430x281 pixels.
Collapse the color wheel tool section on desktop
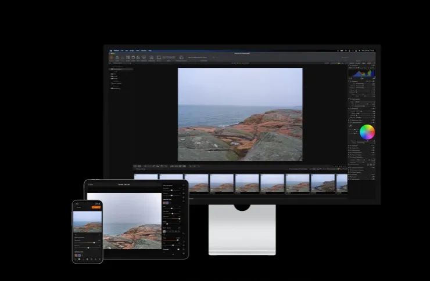(x=349, y=122)
